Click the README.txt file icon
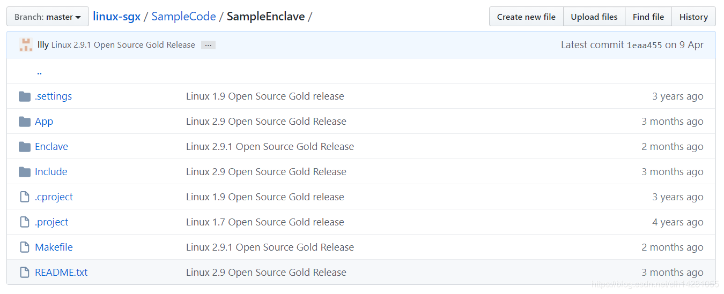724x294 pixels. (24, 273)
